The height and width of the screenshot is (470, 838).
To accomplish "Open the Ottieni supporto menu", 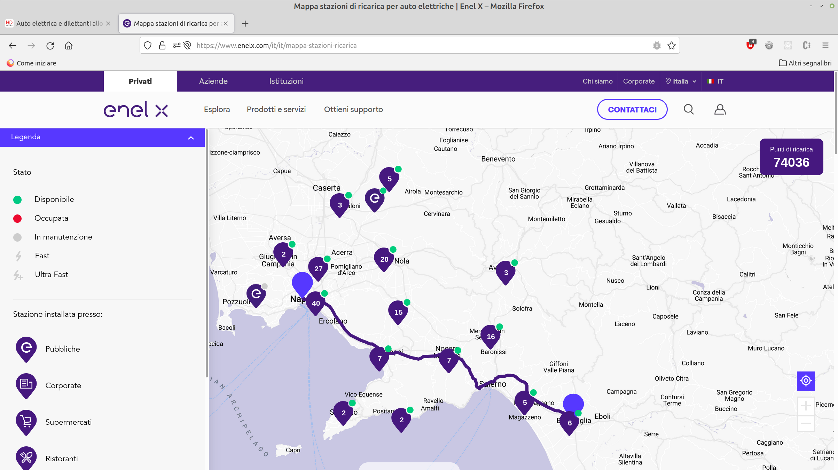I will [x=353, y=109].
